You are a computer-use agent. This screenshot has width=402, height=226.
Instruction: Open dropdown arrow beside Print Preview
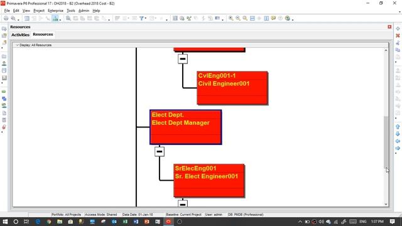click(18, 19)
